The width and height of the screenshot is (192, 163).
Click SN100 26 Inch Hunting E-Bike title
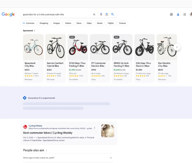pos(121,65)
